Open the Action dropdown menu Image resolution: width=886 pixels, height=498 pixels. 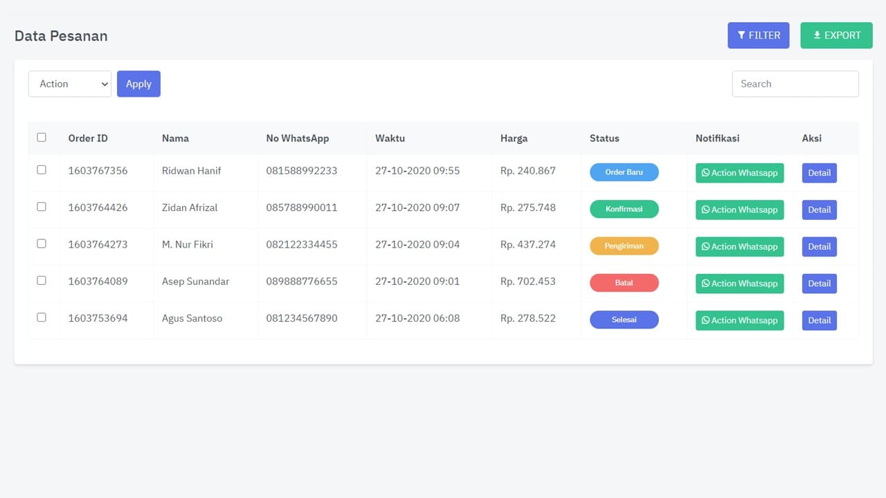point(69,84)
